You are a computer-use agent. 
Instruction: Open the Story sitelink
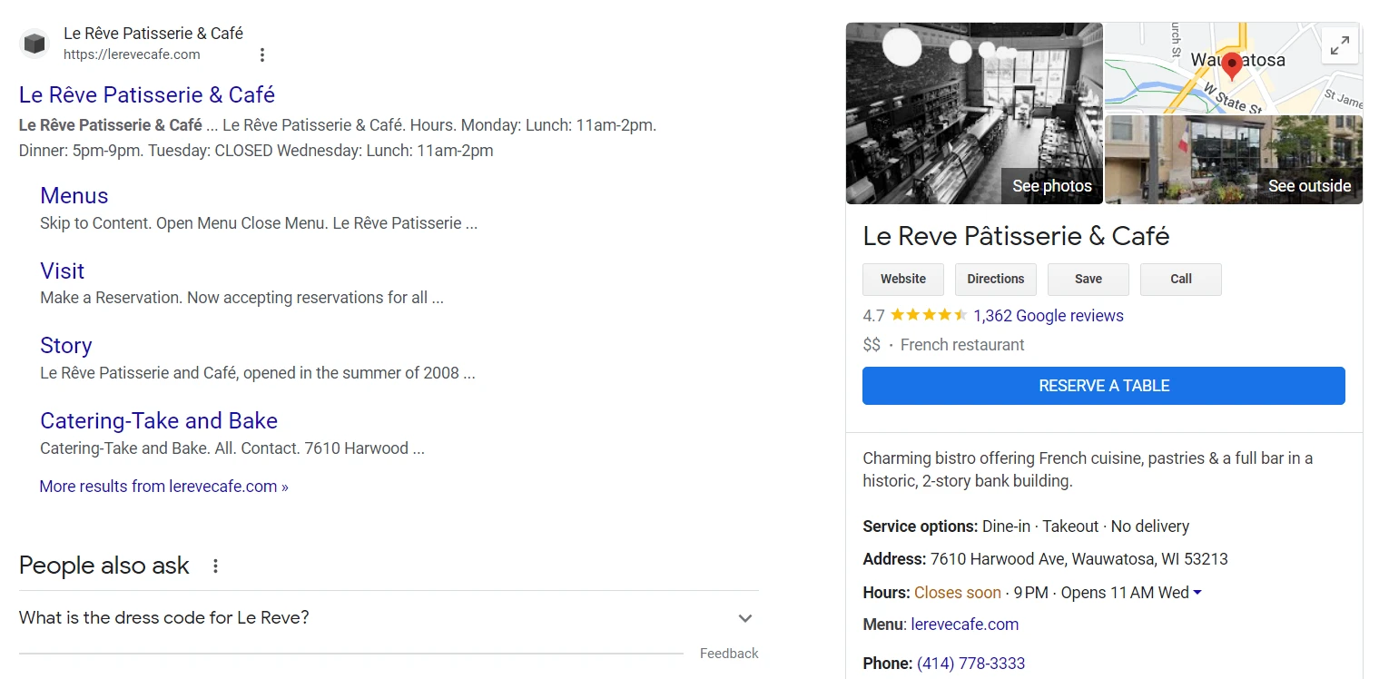tap(66, 346)
